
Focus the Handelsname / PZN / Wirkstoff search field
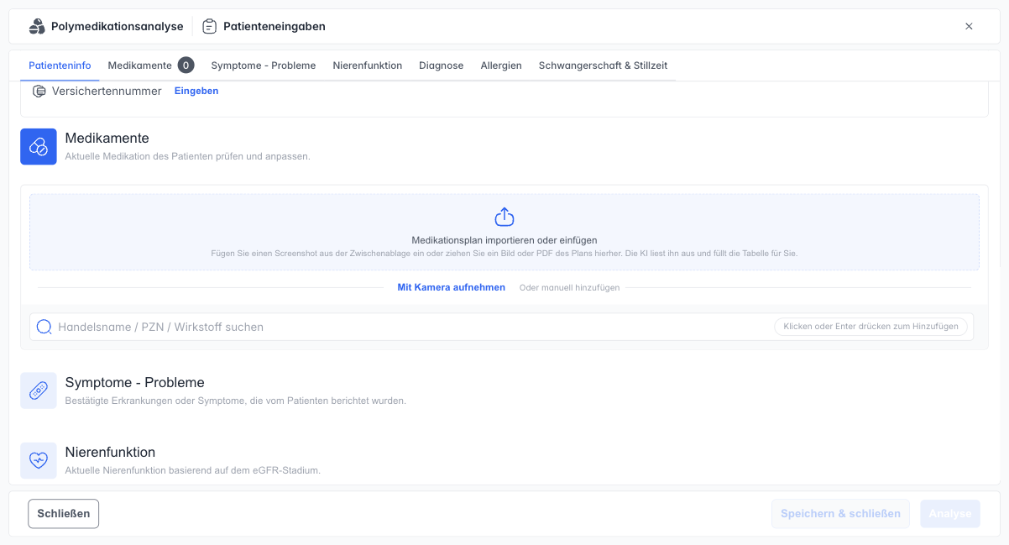[x=501, y=327]
